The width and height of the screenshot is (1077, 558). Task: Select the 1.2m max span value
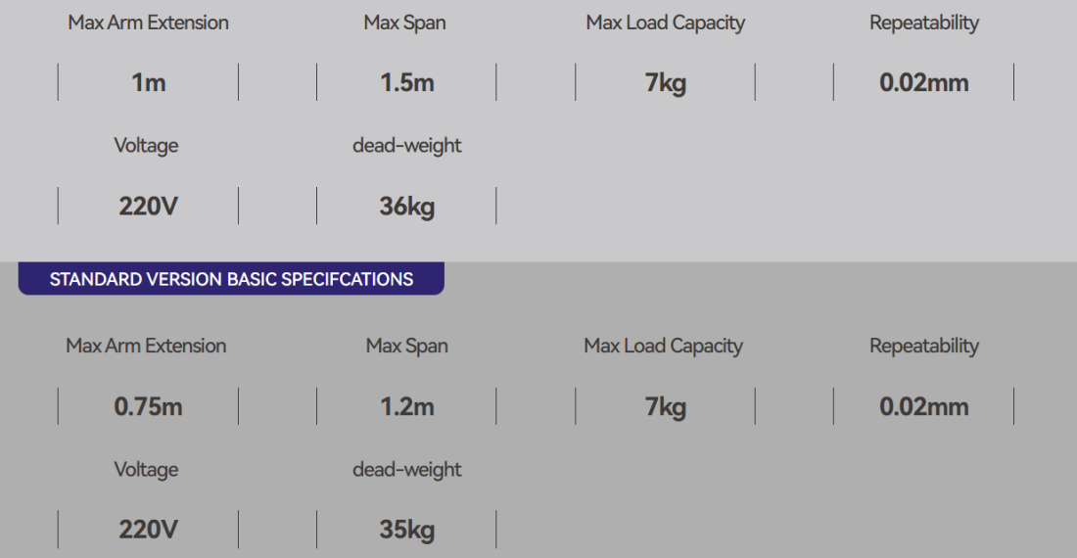coord(406,407)
